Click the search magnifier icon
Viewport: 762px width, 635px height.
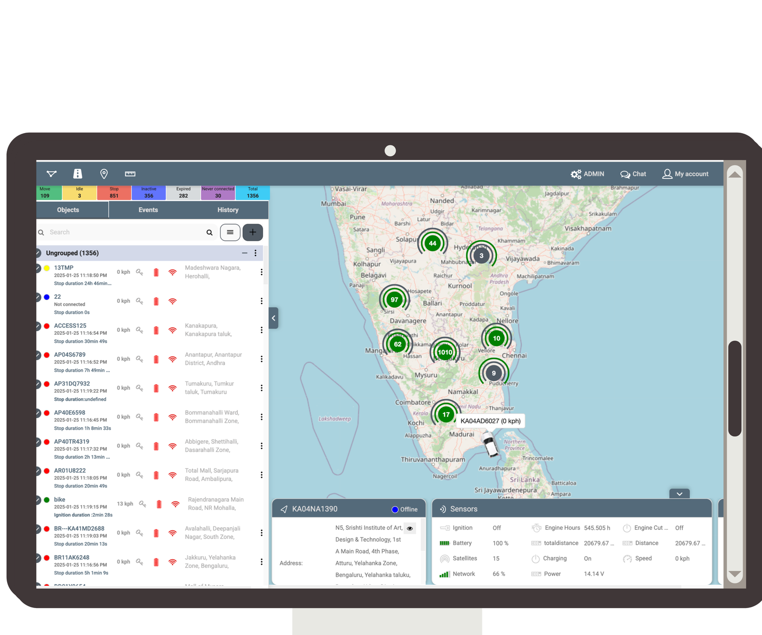(x=209, y=233)
